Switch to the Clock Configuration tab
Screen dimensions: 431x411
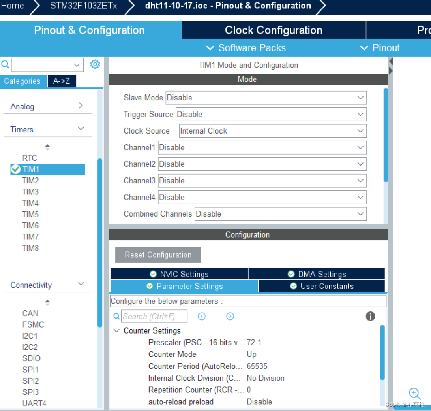[274, 30]
